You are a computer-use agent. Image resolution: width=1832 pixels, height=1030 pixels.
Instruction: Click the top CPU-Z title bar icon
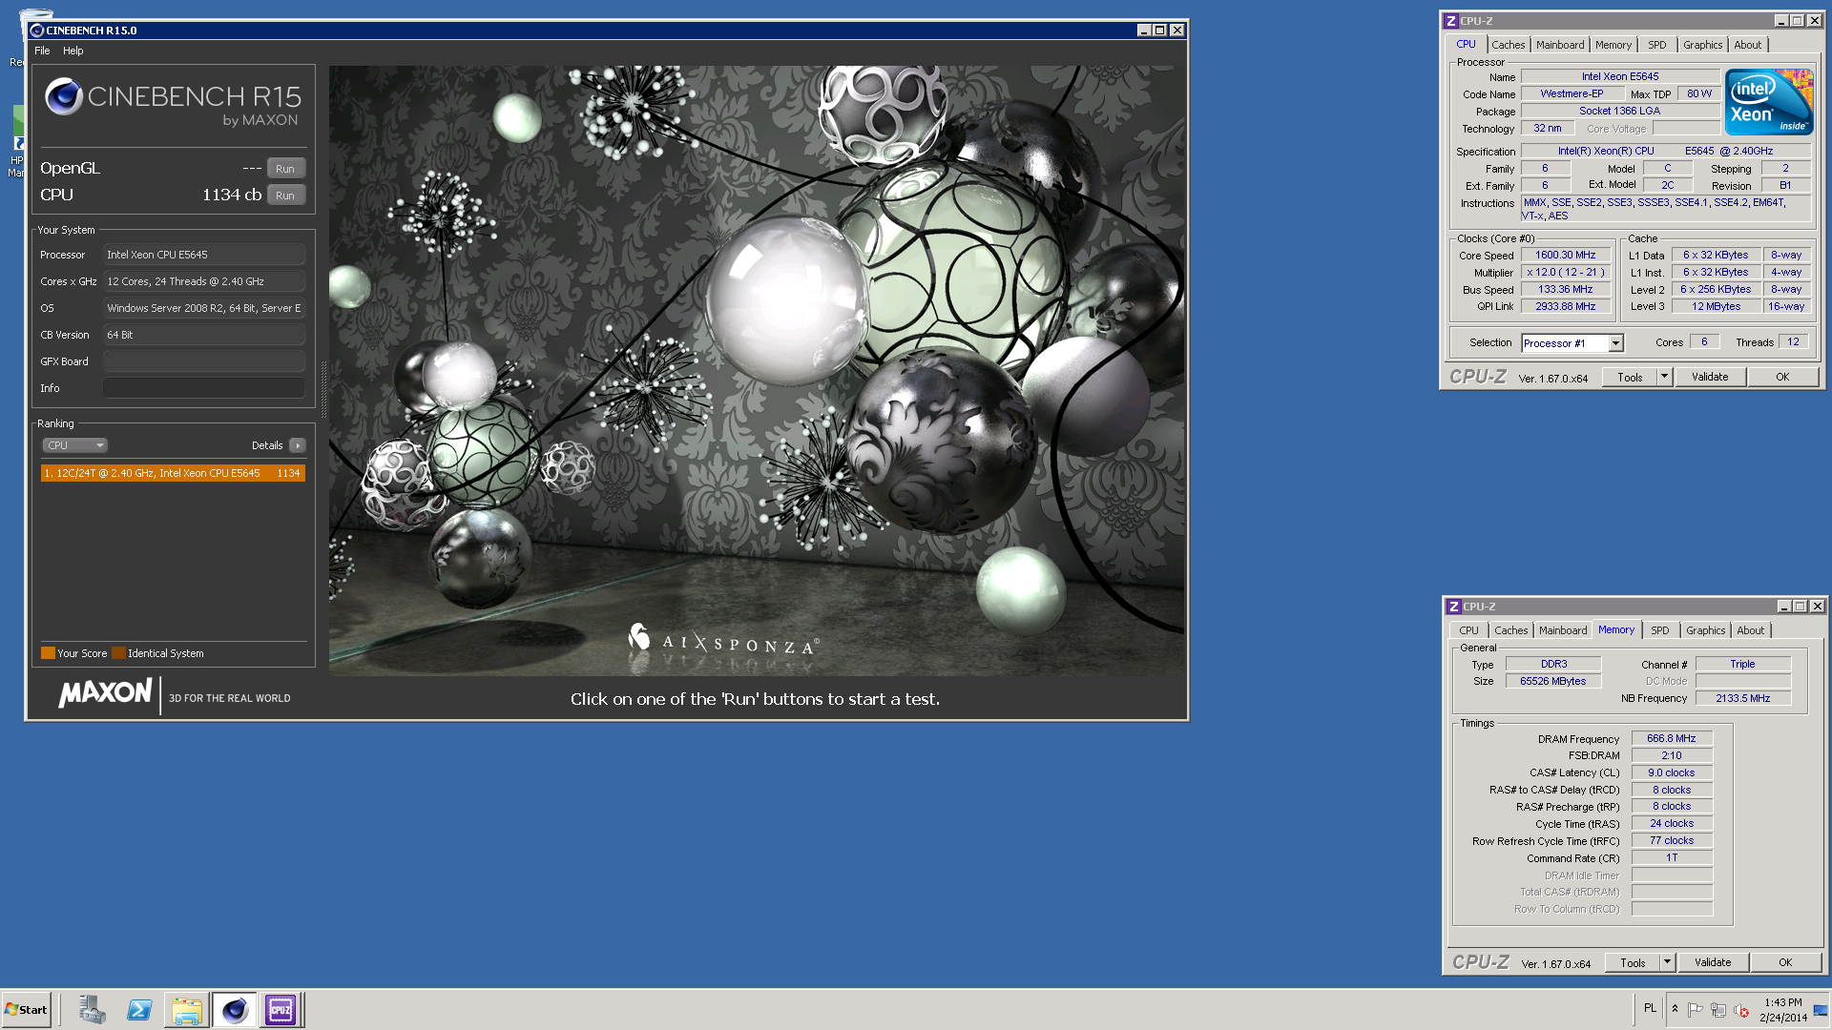(x=1451, y=21)
